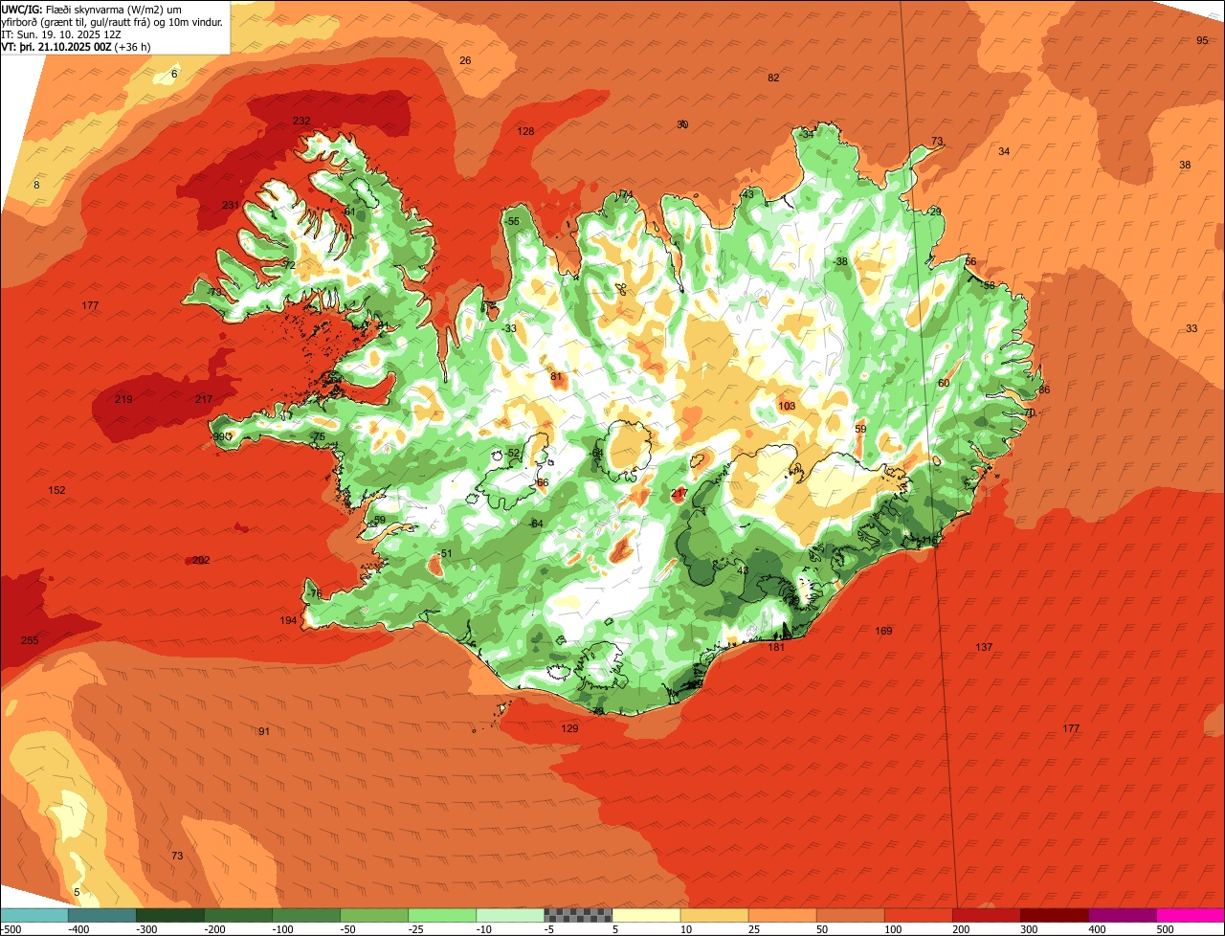
Task: Click the magenta legend swatch above 500
Action: click(x=1191, y=915)
